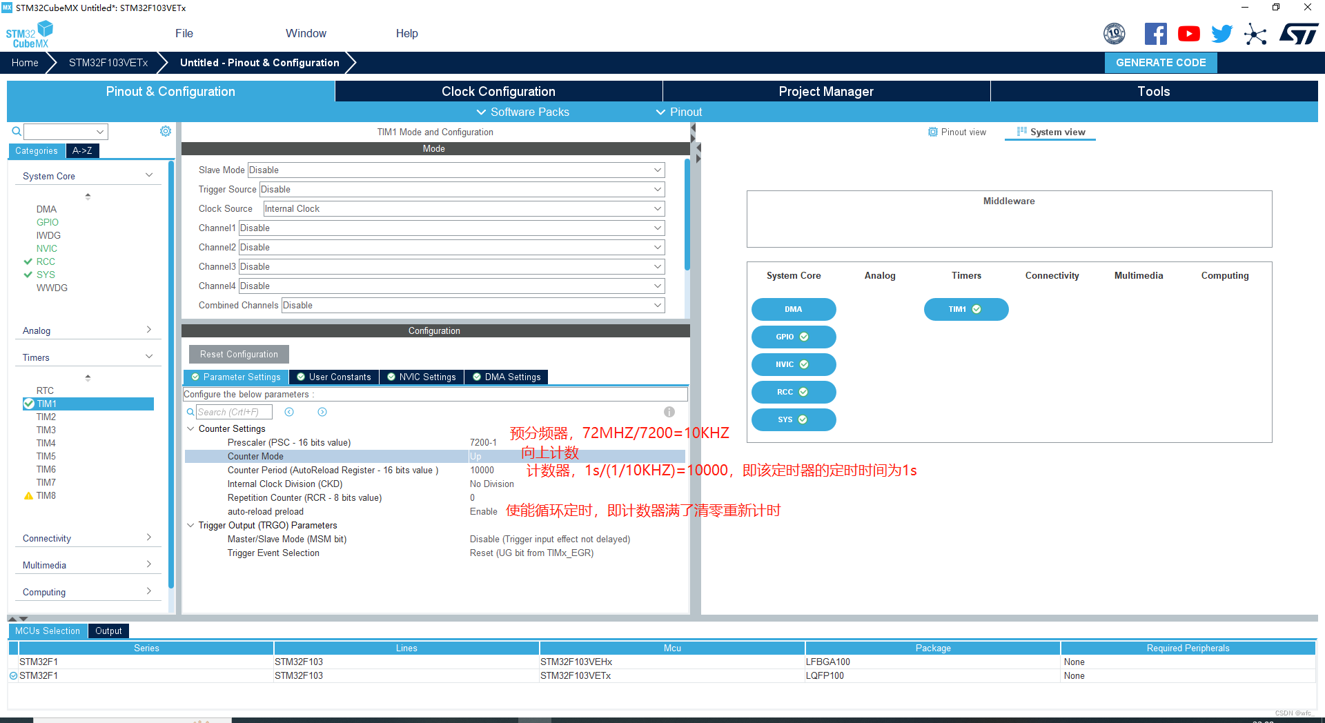Click the STM32CubeMX logo icon
This screenshot has width=1325, height=723.
pyautogui.click(x=29, y=34)
